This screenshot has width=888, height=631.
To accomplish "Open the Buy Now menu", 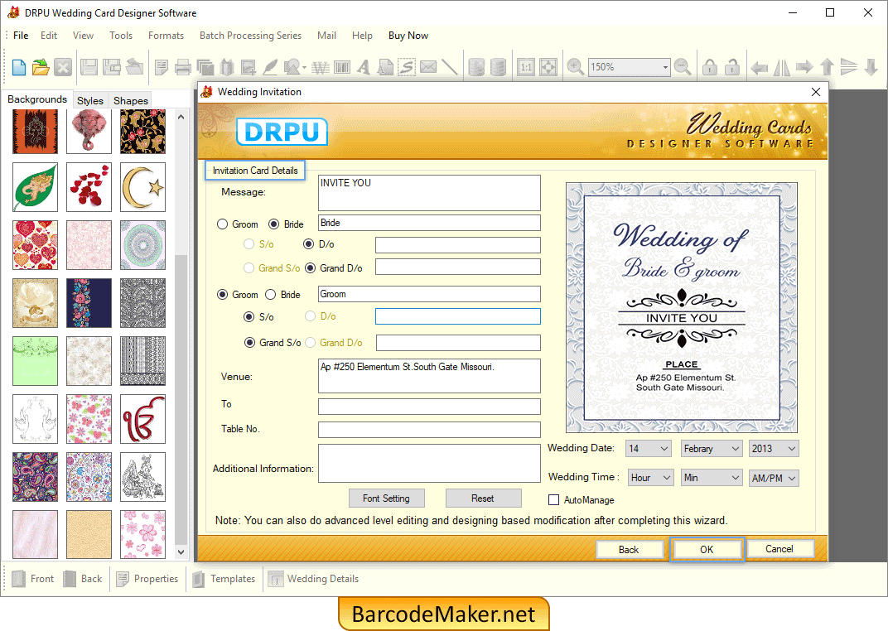I will [x=408, y=35].
